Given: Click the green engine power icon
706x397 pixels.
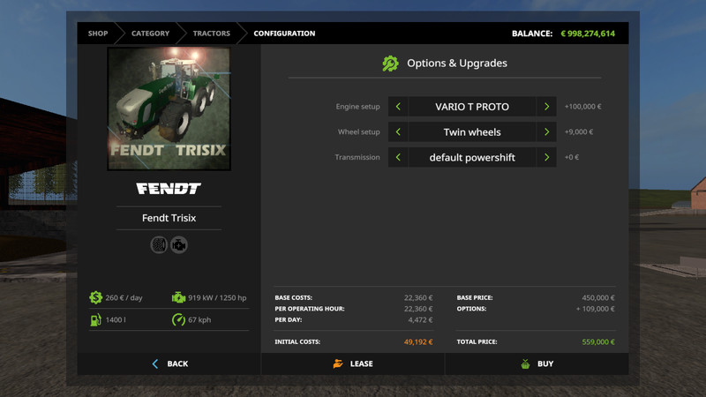Looking at the screenshot, I should tap(179, 297).
